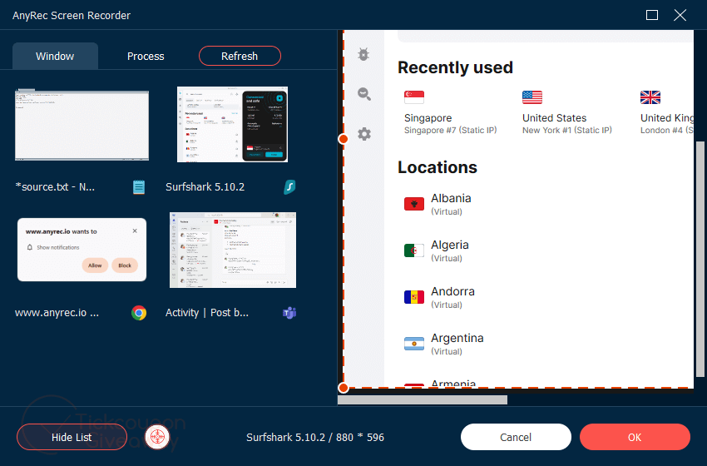Viewport: 707px width, 466px height.
Task: Click the orange handle at preview's bottom-left corner
Action: point(344,388)
